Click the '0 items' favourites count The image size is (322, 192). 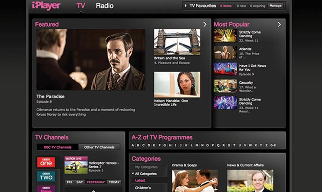click(226, 6)
